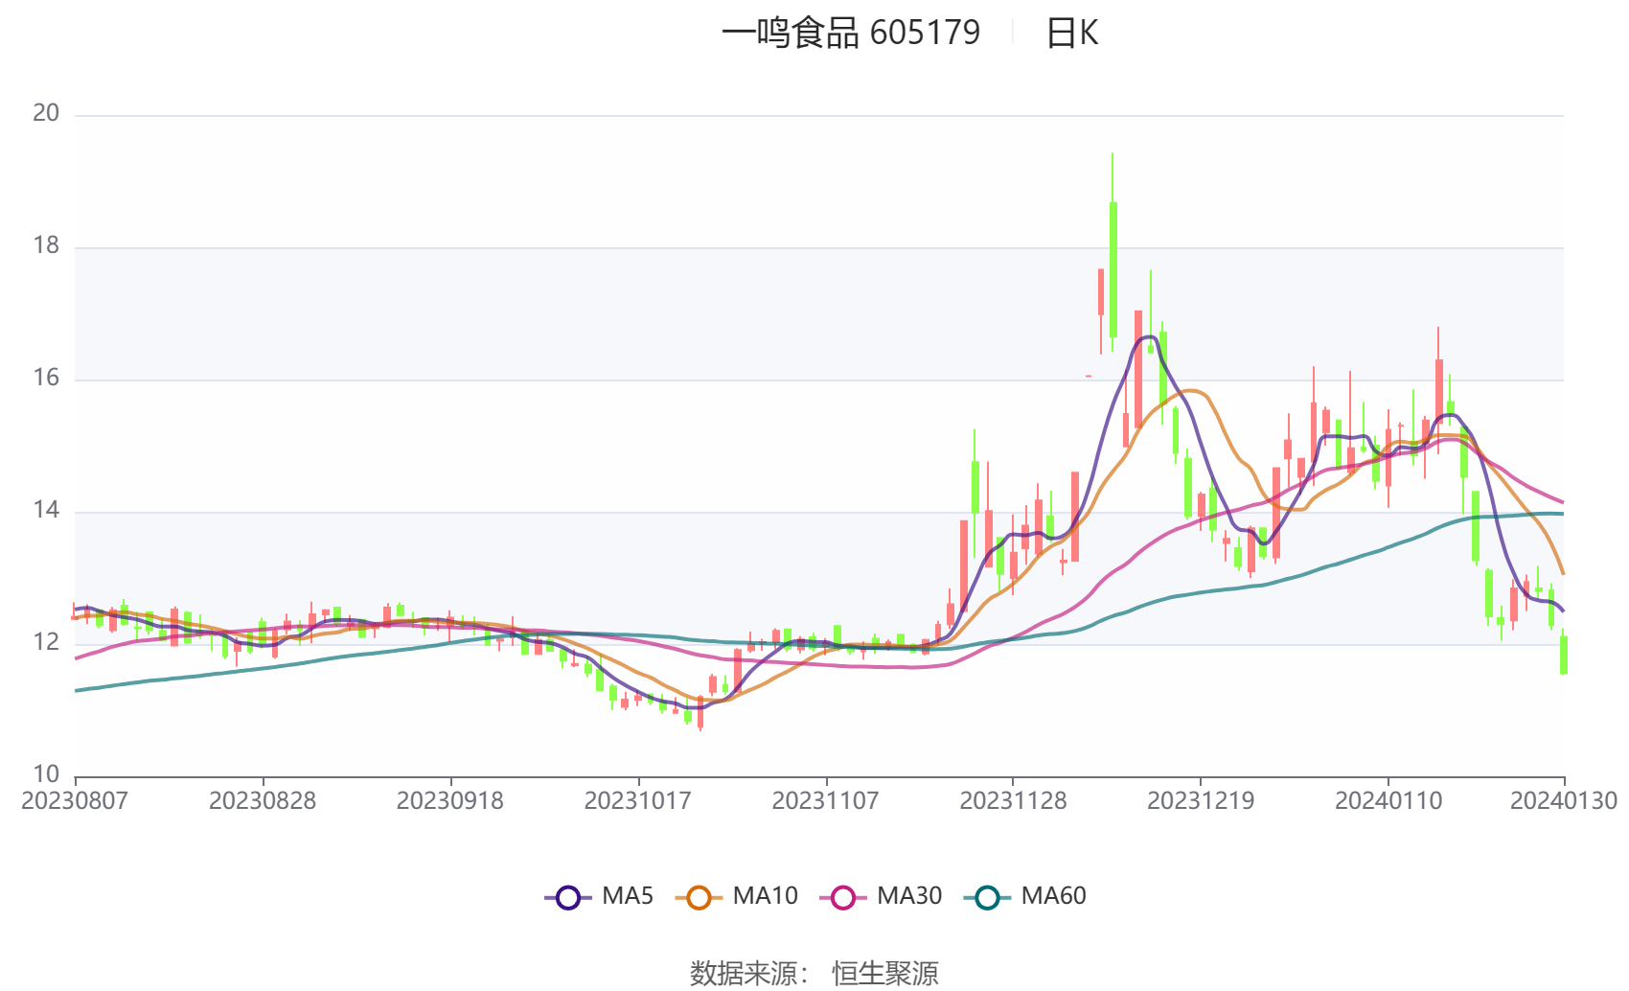
Task: Click x-axis date label 20240110
Action: 1388,800
